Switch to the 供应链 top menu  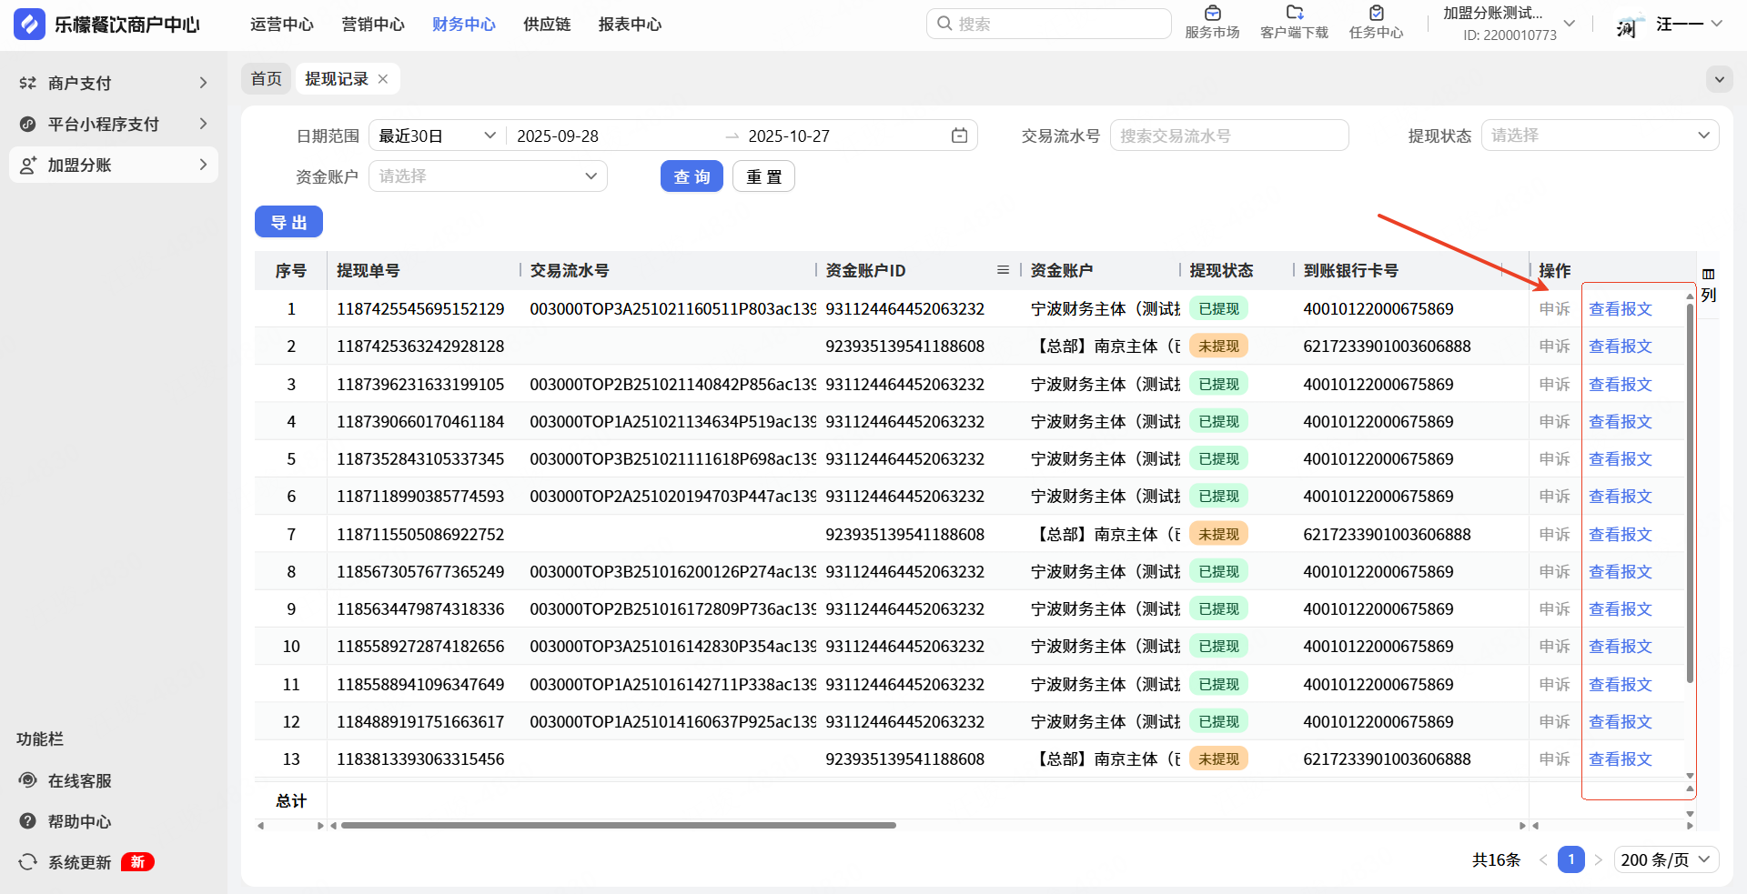pyautogui.click(x=547, y=25)
